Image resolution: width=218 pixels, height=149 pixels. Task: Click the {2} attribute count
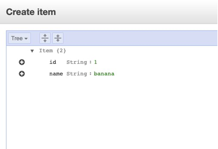(x=61, y=51)
